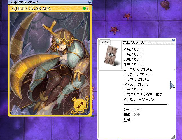
Task: Click the green slot indicator dot
Action: pyautogui.click(x=84, y=8)
